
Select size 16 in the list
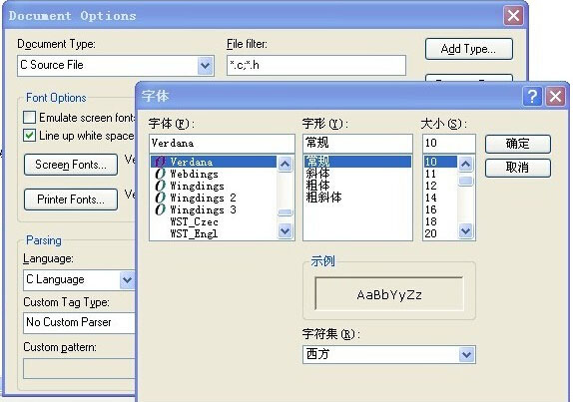point(440,209)
